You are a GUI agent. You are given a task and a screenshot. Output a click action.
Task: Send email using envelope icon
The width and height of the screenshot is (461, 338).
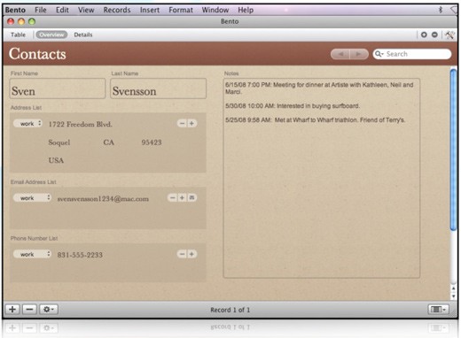(x=191, y=198)
